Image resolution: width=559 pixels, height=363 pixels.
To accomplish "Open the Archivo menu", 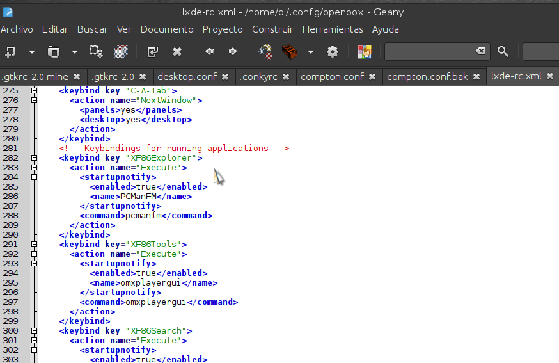I will (x=17, y=29).
